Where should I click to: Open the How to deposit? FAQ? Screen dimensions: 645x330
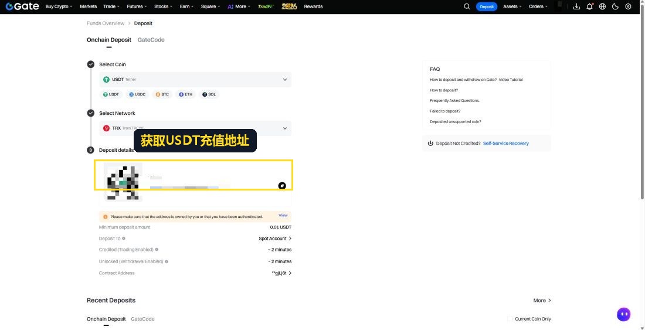444,90
